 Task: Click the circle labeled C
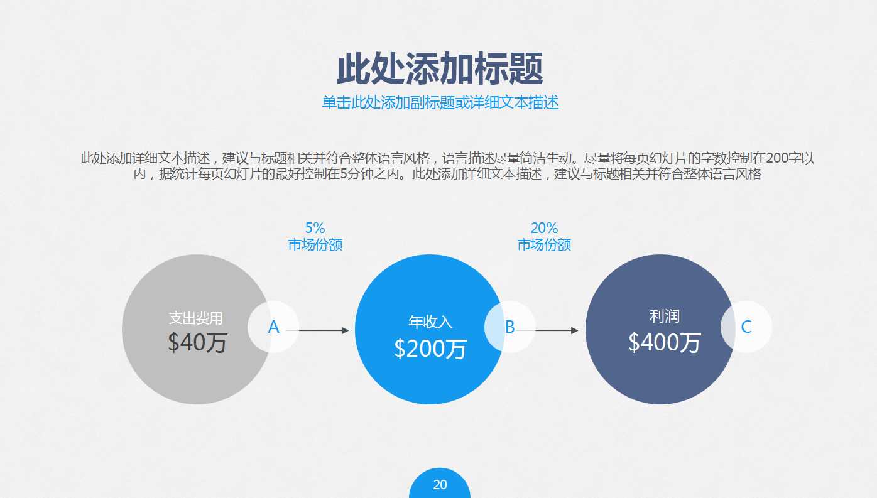coord(746,327)
